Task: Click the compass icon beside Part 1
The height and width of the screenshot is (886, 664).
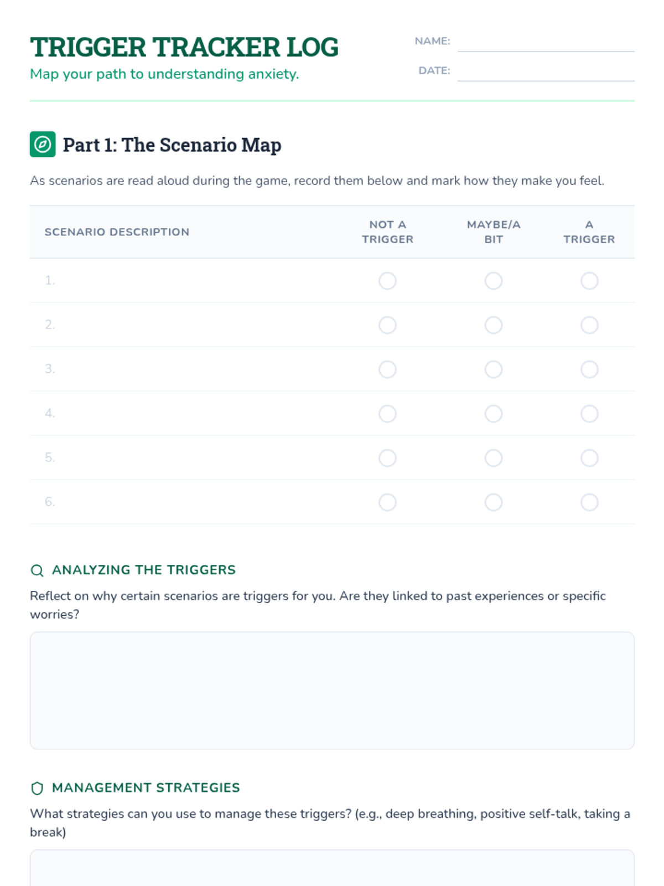Action: coord(43,145)
